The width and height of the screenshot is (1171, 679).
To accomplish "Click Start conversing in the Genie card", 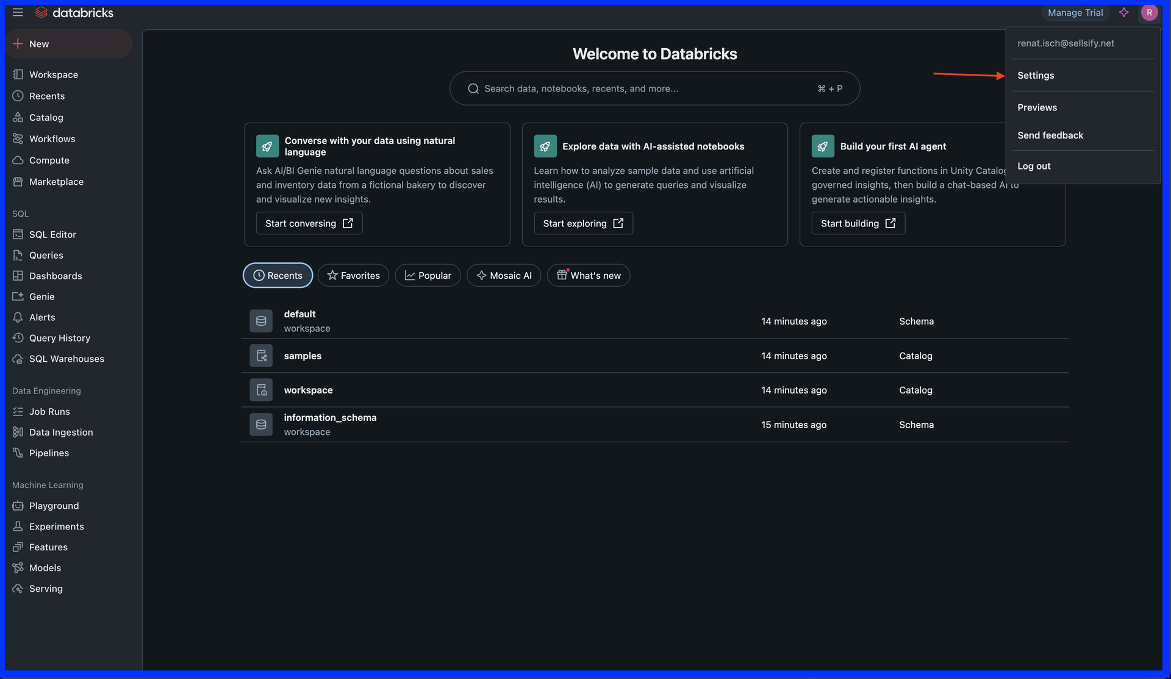I will [309, 223].
